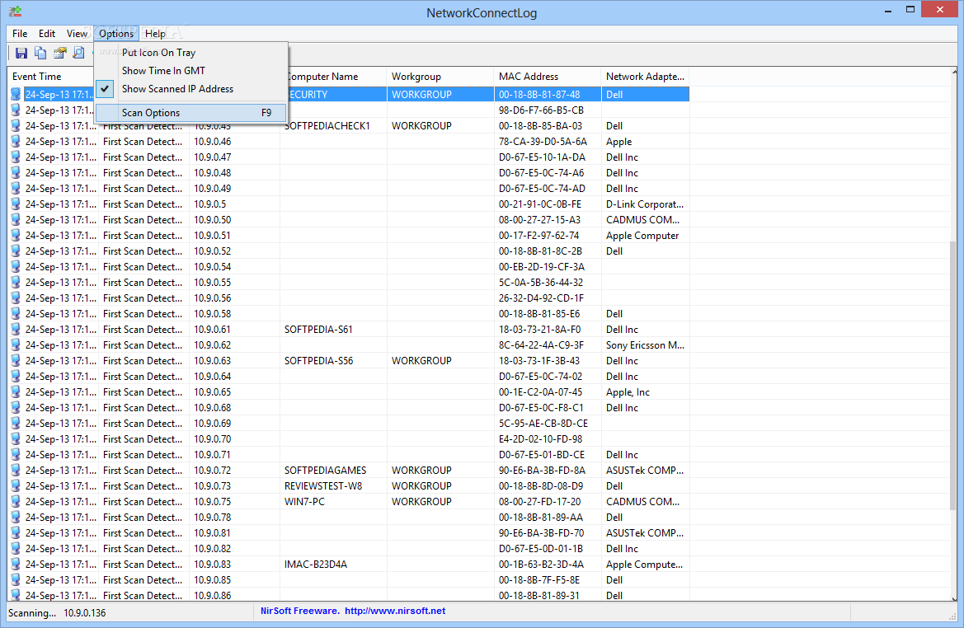Click the Find magnifier toolbar icon

(78, 54)
